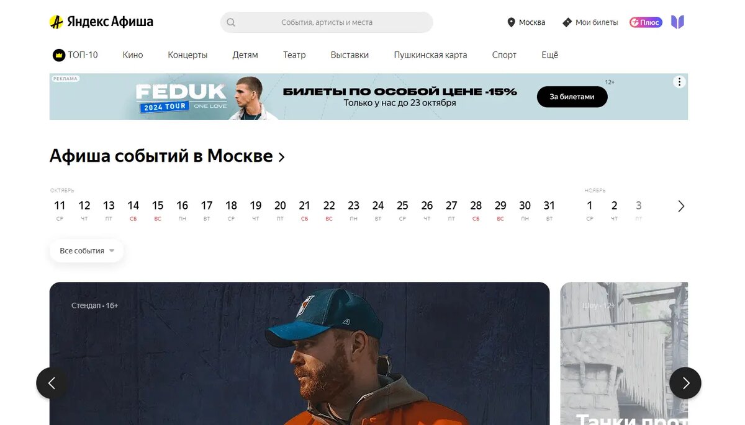745x425 pixels.
Task: Expand the Ещё menu item
Action: coord(549,55)
